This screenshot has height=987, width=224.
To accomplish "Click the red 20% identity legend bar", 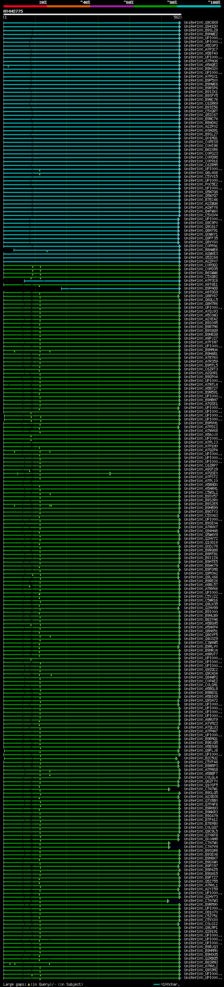I will (x=25, y=6).
